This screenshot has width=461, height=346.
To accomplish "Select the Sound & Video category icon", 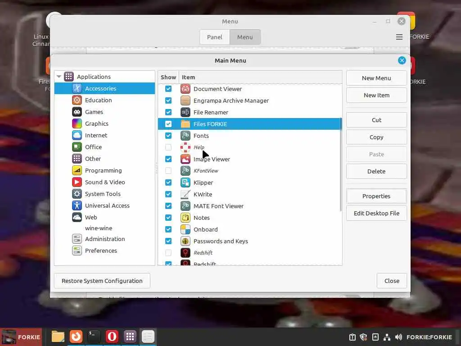I will (x=77, y=182).
